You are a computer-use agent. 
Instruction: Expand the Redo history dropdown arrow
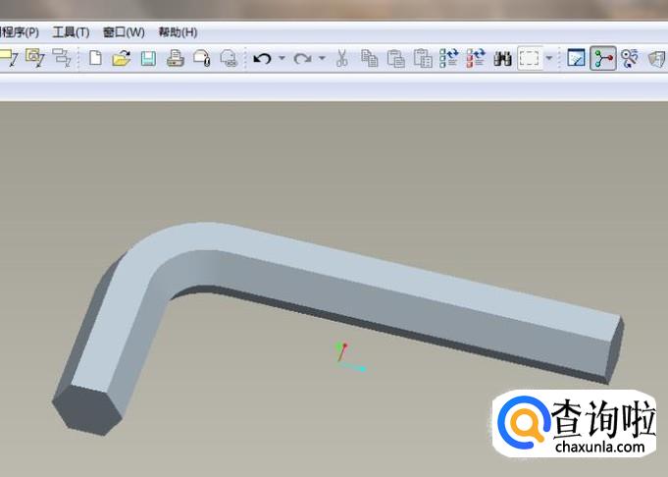tap(322, 59)
